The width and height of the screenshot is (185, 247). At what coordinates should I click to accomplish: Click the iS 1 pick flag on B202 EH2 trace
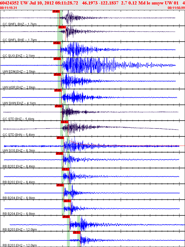[66, 169]
